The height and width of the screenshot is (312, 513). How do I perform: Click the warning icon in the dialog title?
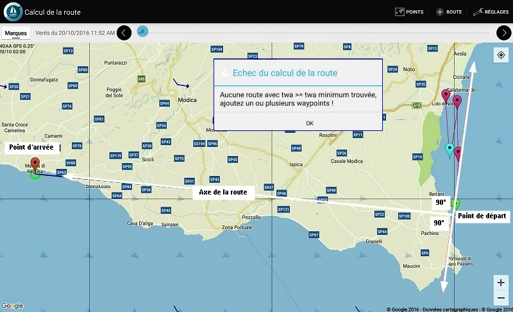(224, 73)
